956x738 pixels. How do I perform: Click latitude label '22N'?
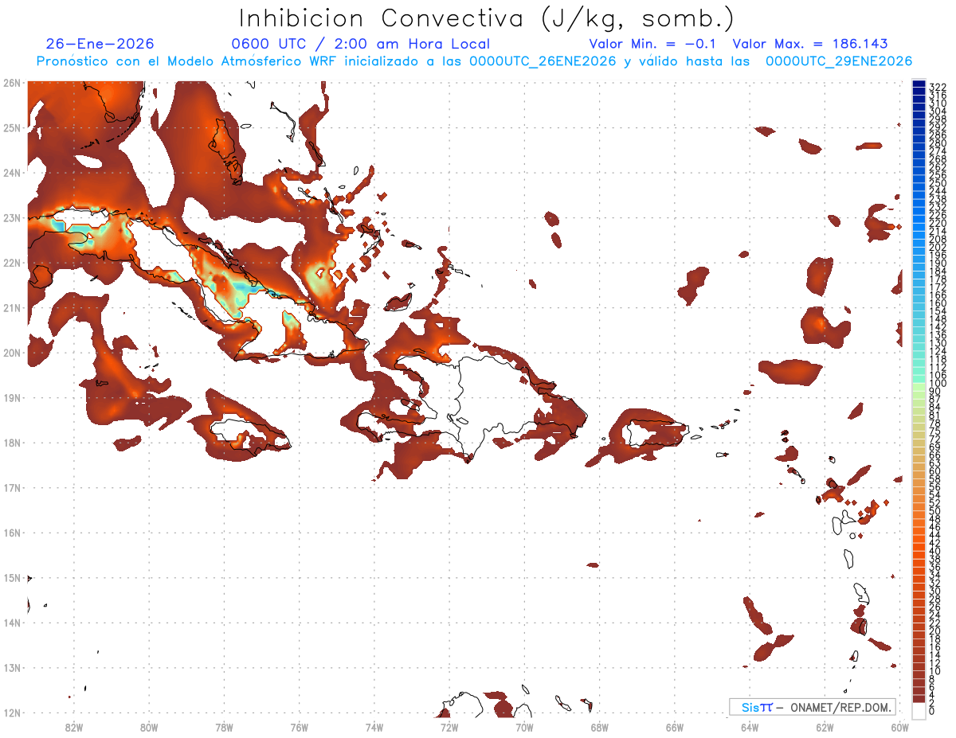[12, 263]
